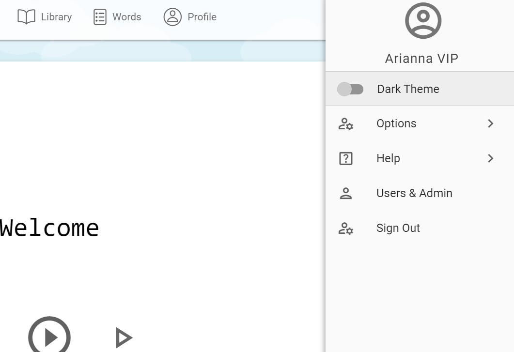Open the Help menu entry
The height and width of the screenshot is (352, 514).
(420, 158)
